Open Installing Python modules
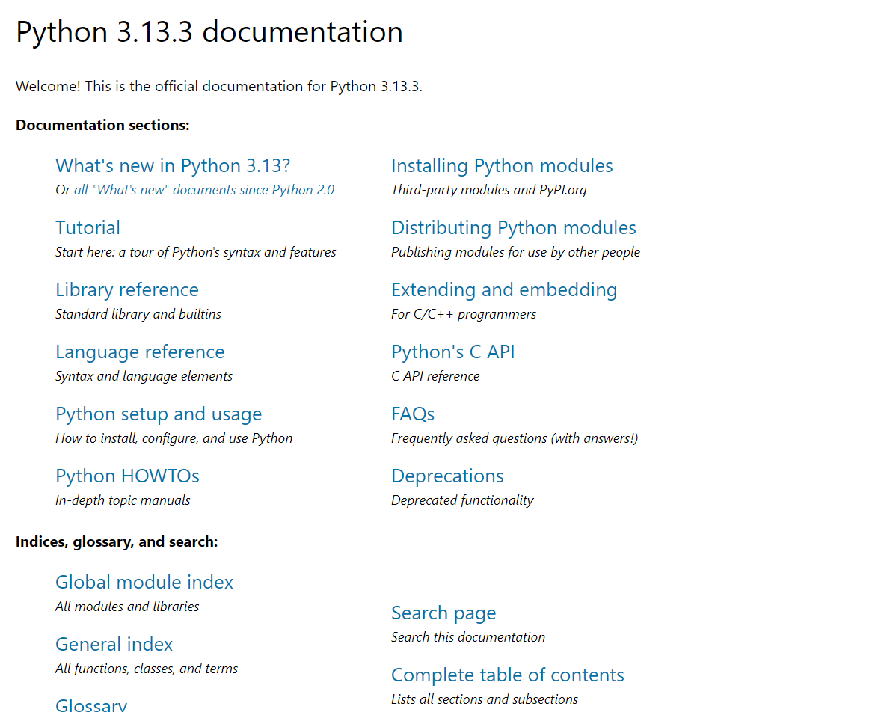Screen dimensions: 887x712 [x=502, y=166]
